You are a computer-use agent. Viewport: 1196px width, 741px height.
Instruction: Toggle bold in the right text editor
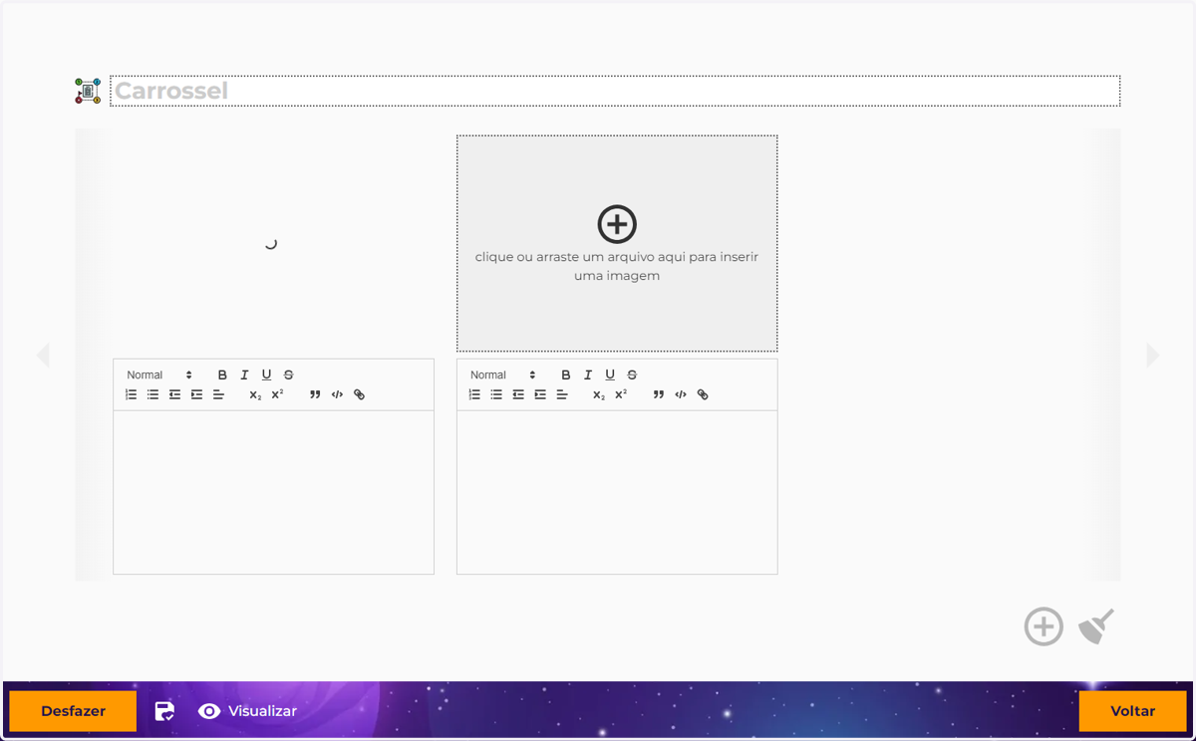point(566,374)
